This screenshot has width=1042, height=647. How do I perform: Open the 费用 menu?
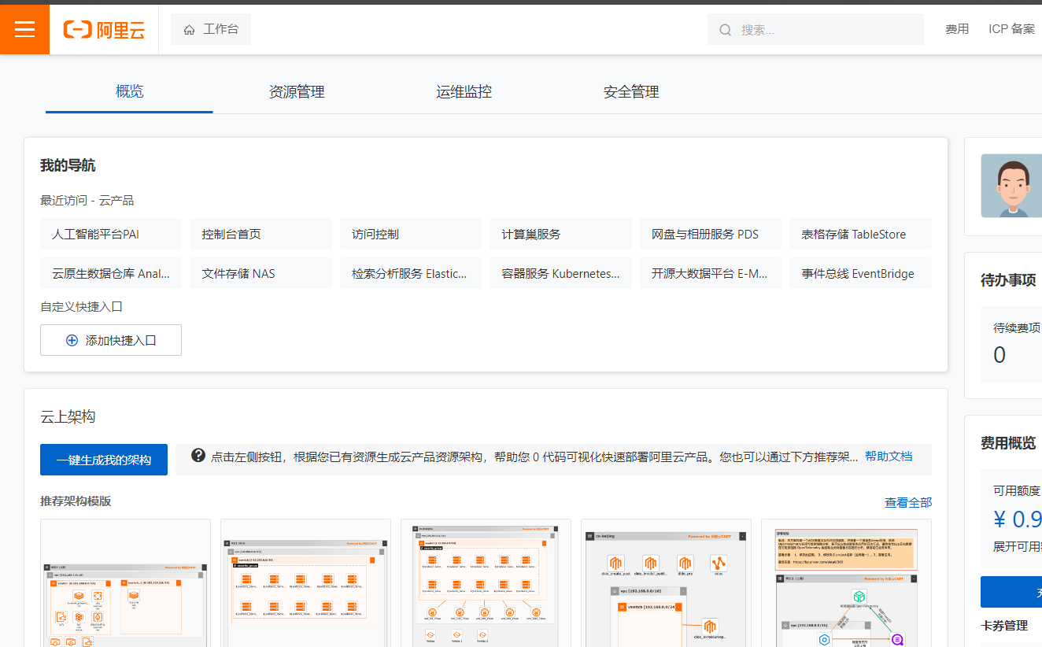(957, 29)
